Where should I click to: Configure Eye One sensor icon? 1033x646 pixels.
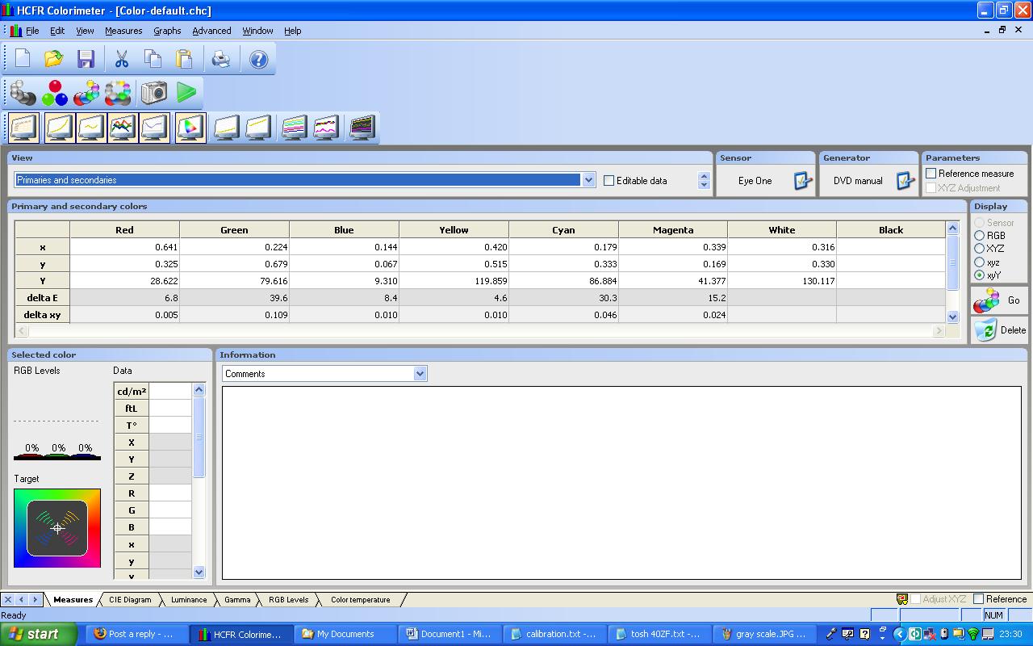(x=802, y=181)
